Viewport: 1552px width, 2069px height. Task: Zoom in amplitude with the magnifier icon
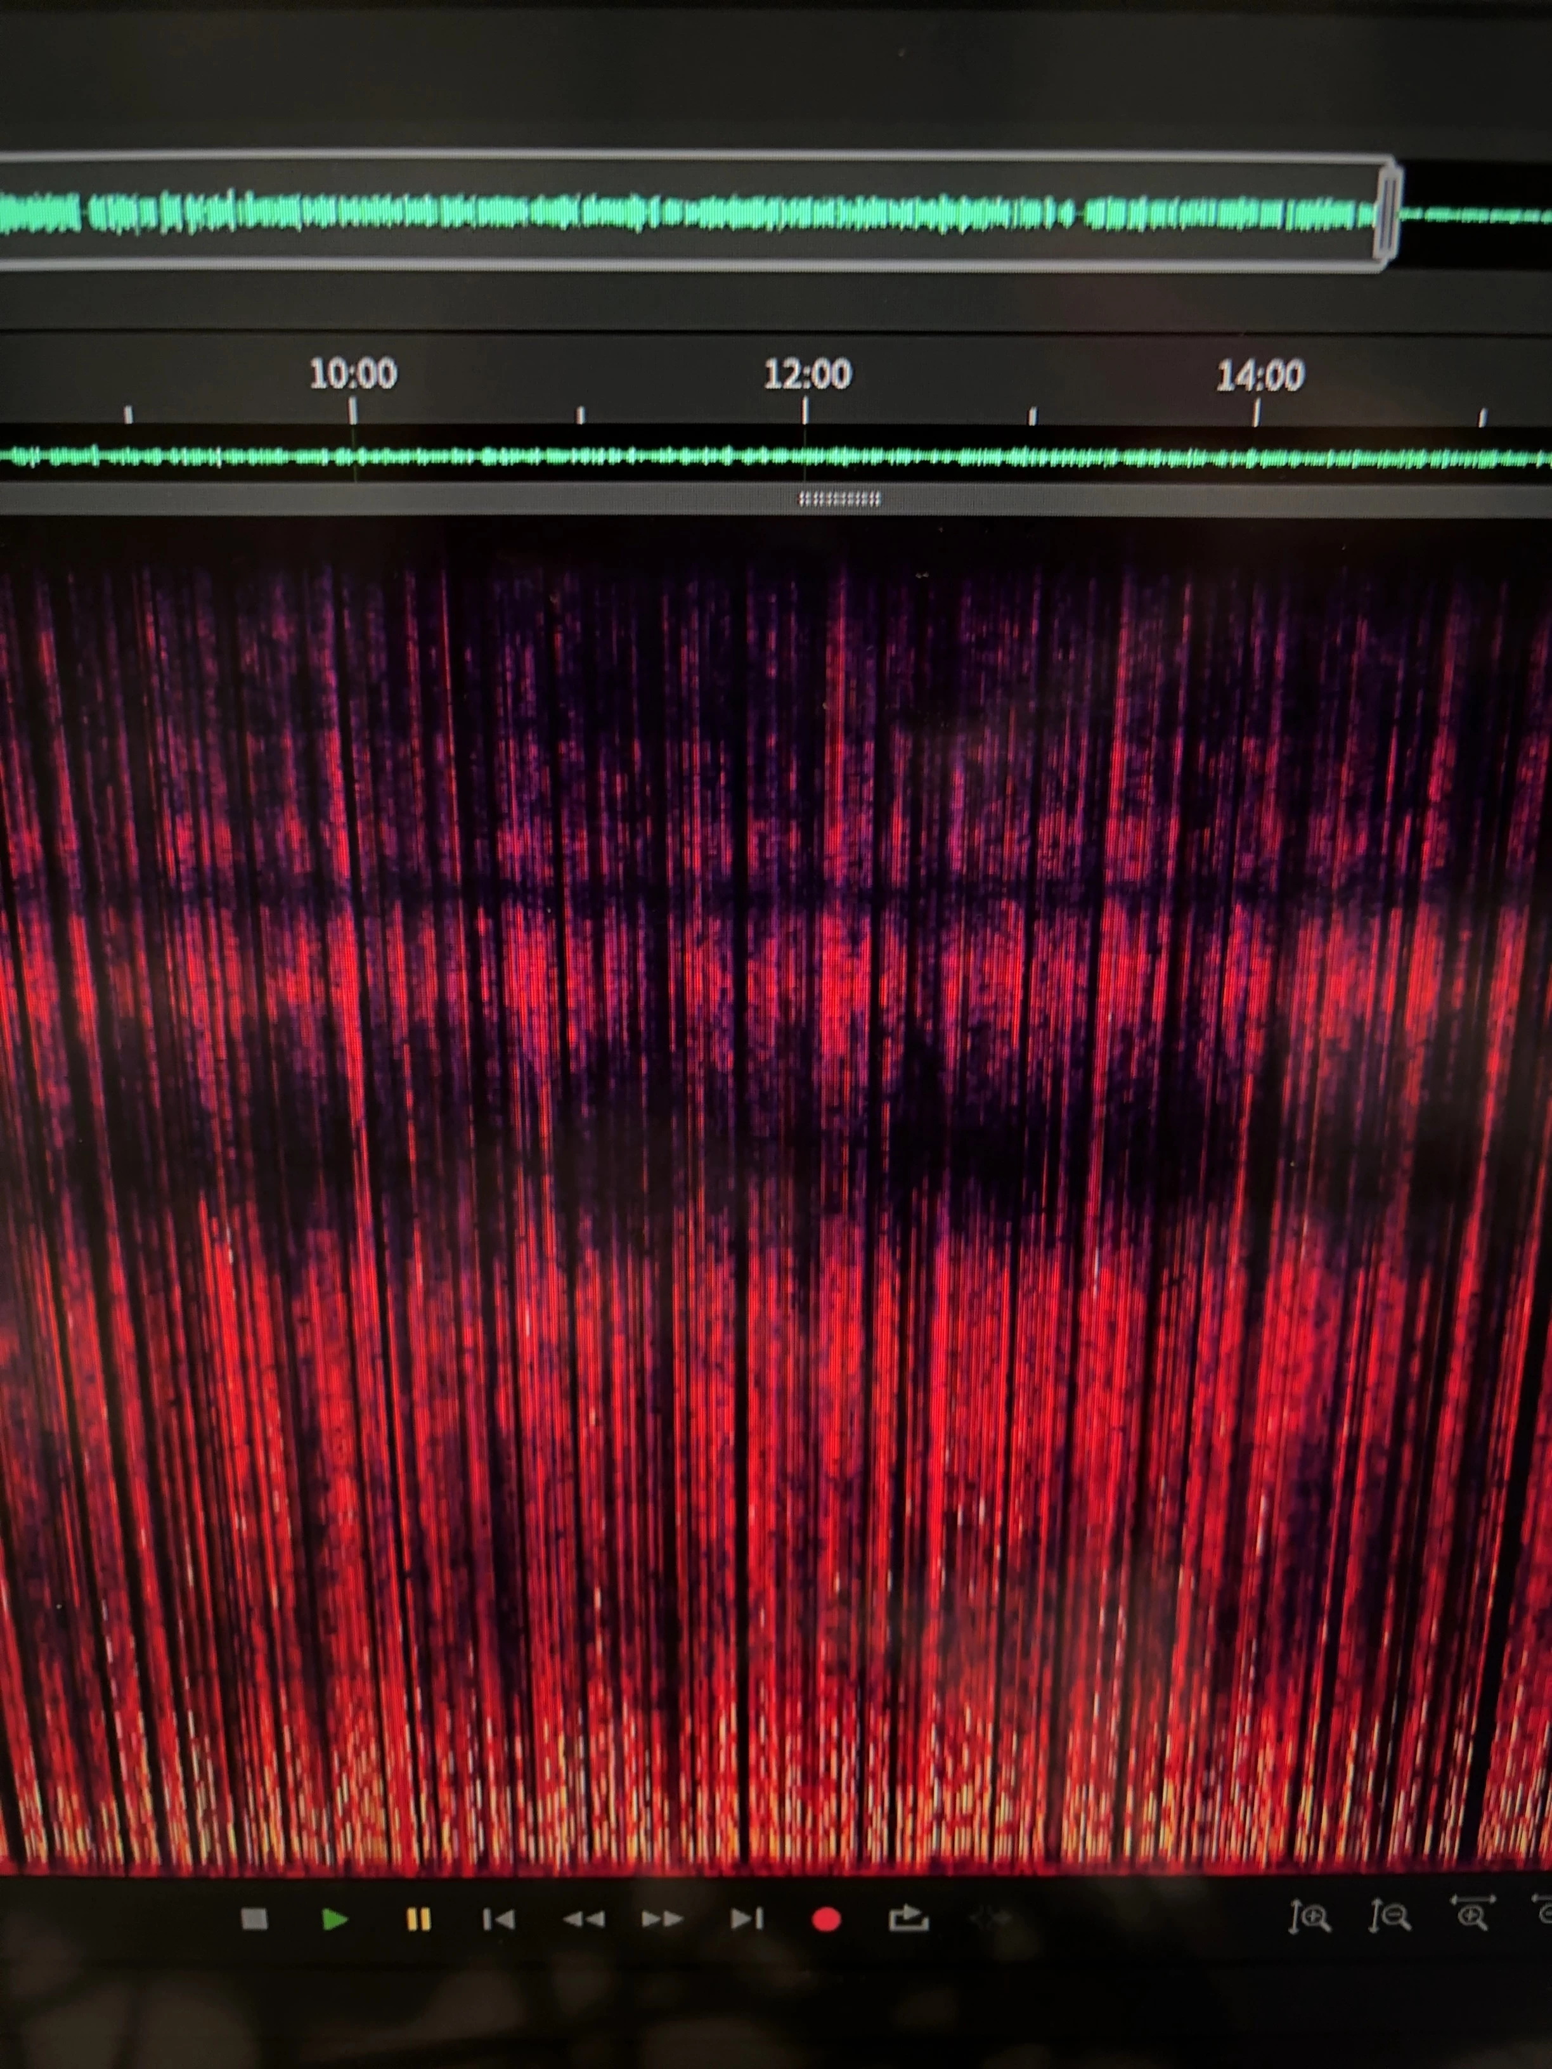point(1310,1918)
